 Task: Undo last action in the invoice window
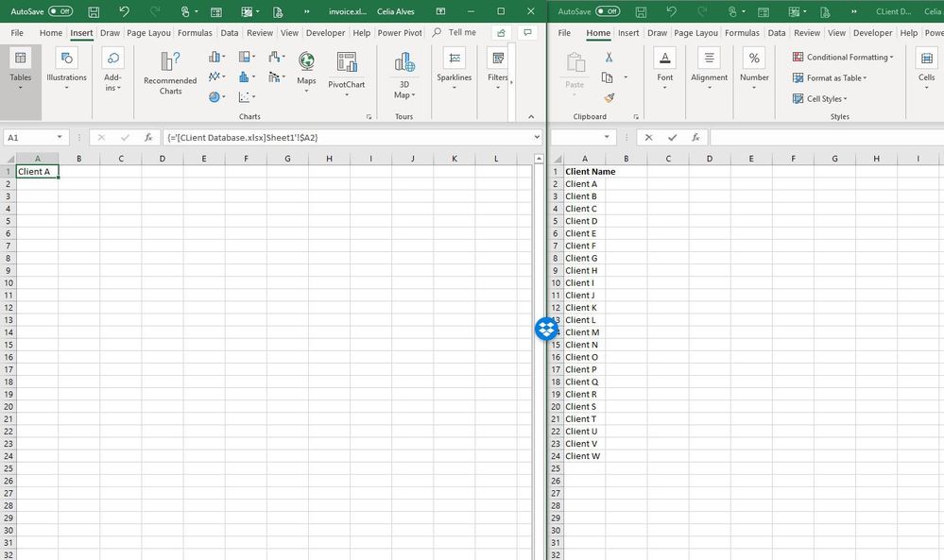(124, 11)
